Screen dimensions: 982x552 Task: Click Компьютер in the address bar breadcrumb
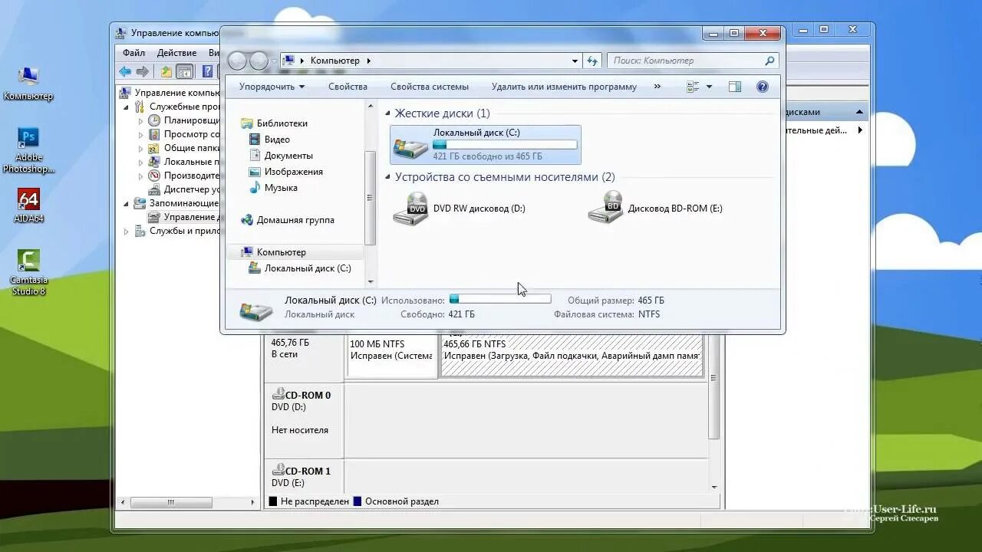click(x=334, y=61)
